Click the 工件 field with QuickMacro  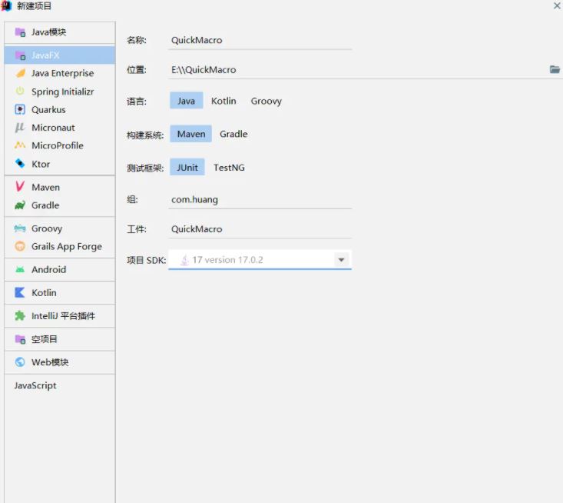click(260, 229)
